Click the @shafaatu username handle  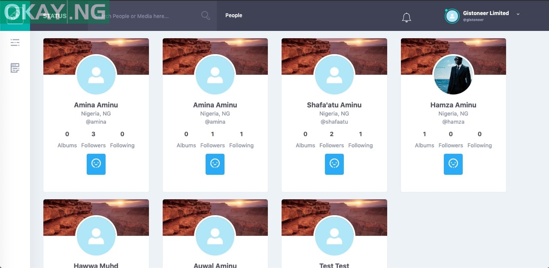[x=334, y=122]
